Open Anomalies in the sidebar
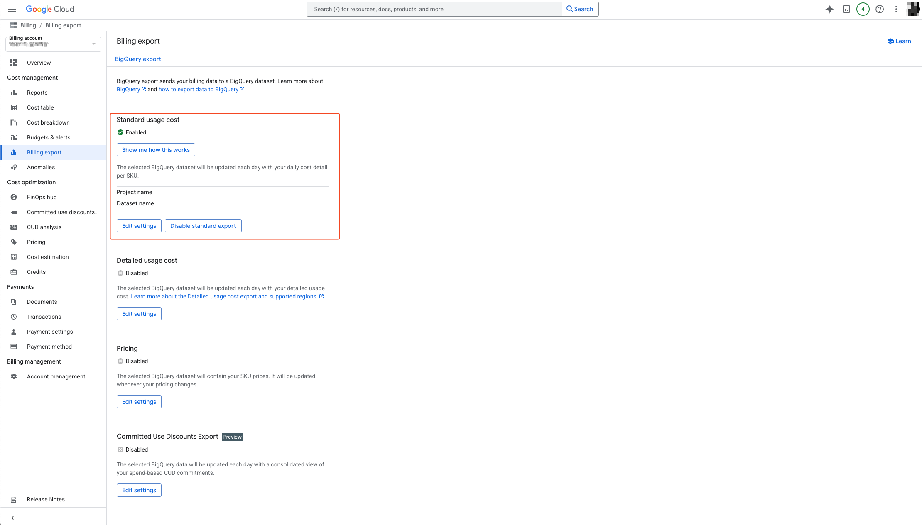The image size is (922, 525). [41, 167]
